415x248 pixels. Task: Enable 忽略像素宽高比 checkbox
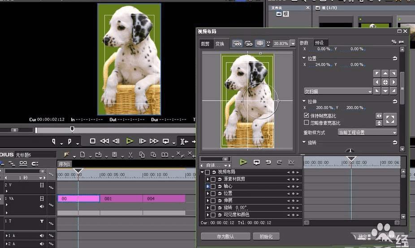(x=306, y=122)
